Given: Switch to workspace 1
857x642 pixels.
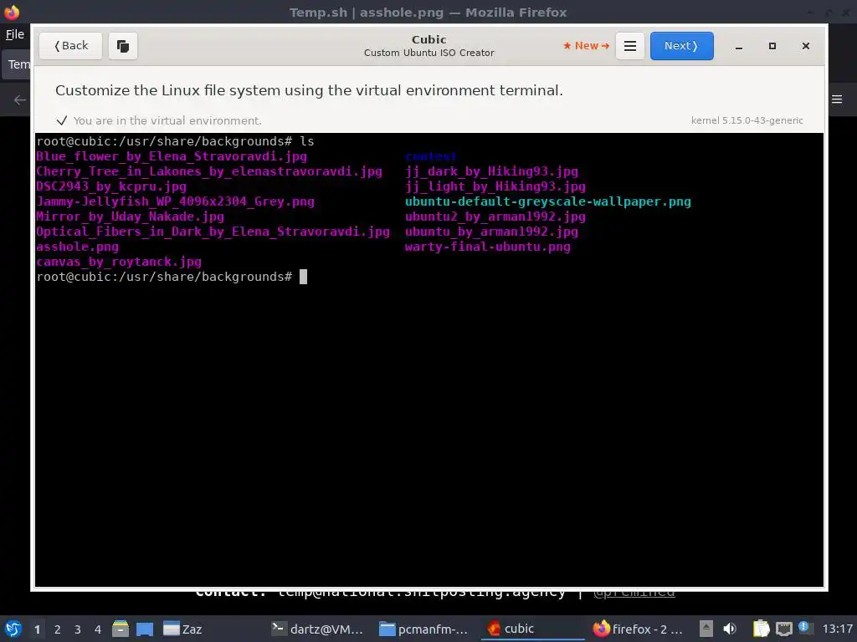Looking at the screenshot, I should pos(37,629).
